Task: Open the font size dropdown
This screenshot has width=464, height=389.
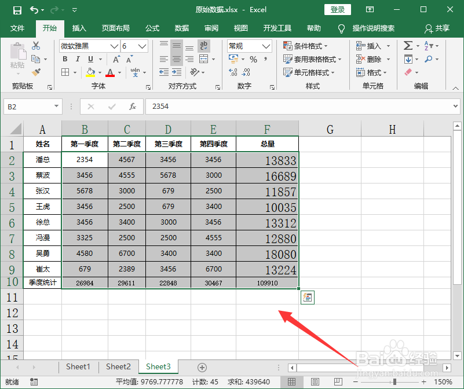Action: tap(143, 46)
